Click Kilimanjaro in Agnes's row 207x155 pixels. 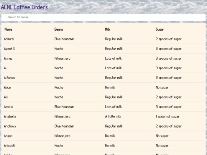[62, 58]
